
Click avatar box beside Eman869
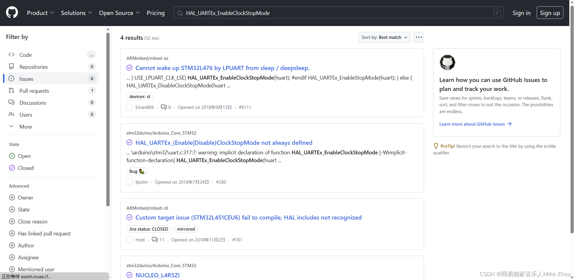[x=129, y=107]
